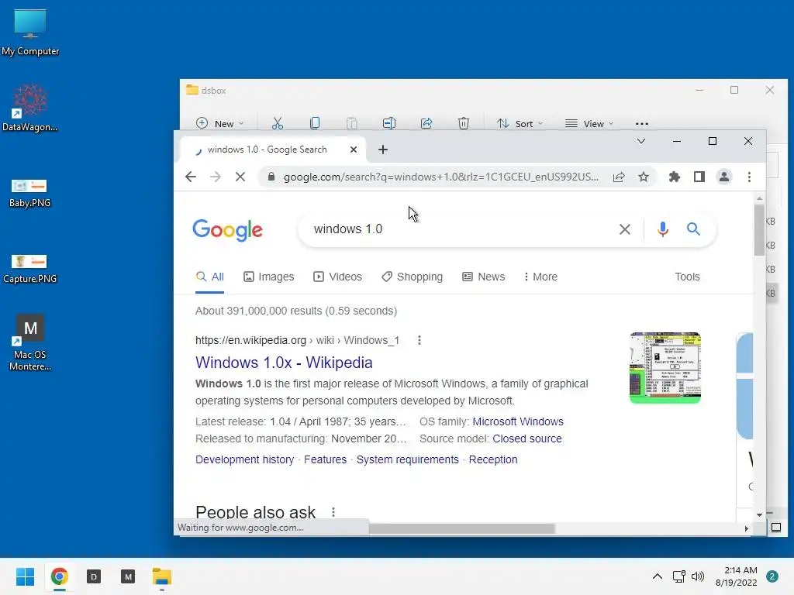The height and width of the screenshot is (595, 794).
Task: Open Windows 1.0x - Wikipedia result
Action: [x=284, y=363]
